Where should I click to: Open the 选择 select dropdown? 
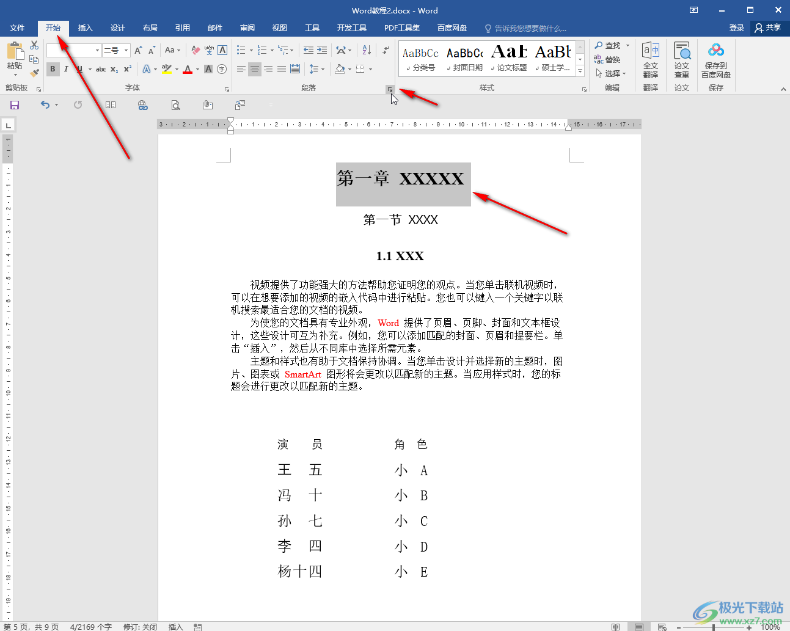pyautogui.click(x=611, y=73)
